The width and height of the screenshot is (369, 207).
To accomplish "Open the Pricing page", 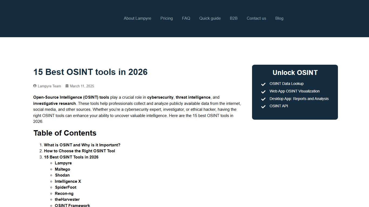I will pyautogui.click(x=166, y=18).
